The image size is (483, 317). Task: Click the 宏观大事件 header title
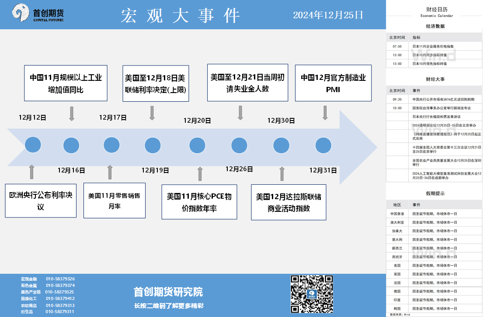pos(180,15)
